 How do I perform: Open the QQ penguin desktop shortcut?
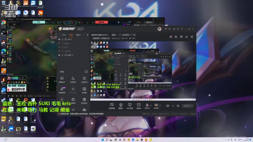[3, 42]
